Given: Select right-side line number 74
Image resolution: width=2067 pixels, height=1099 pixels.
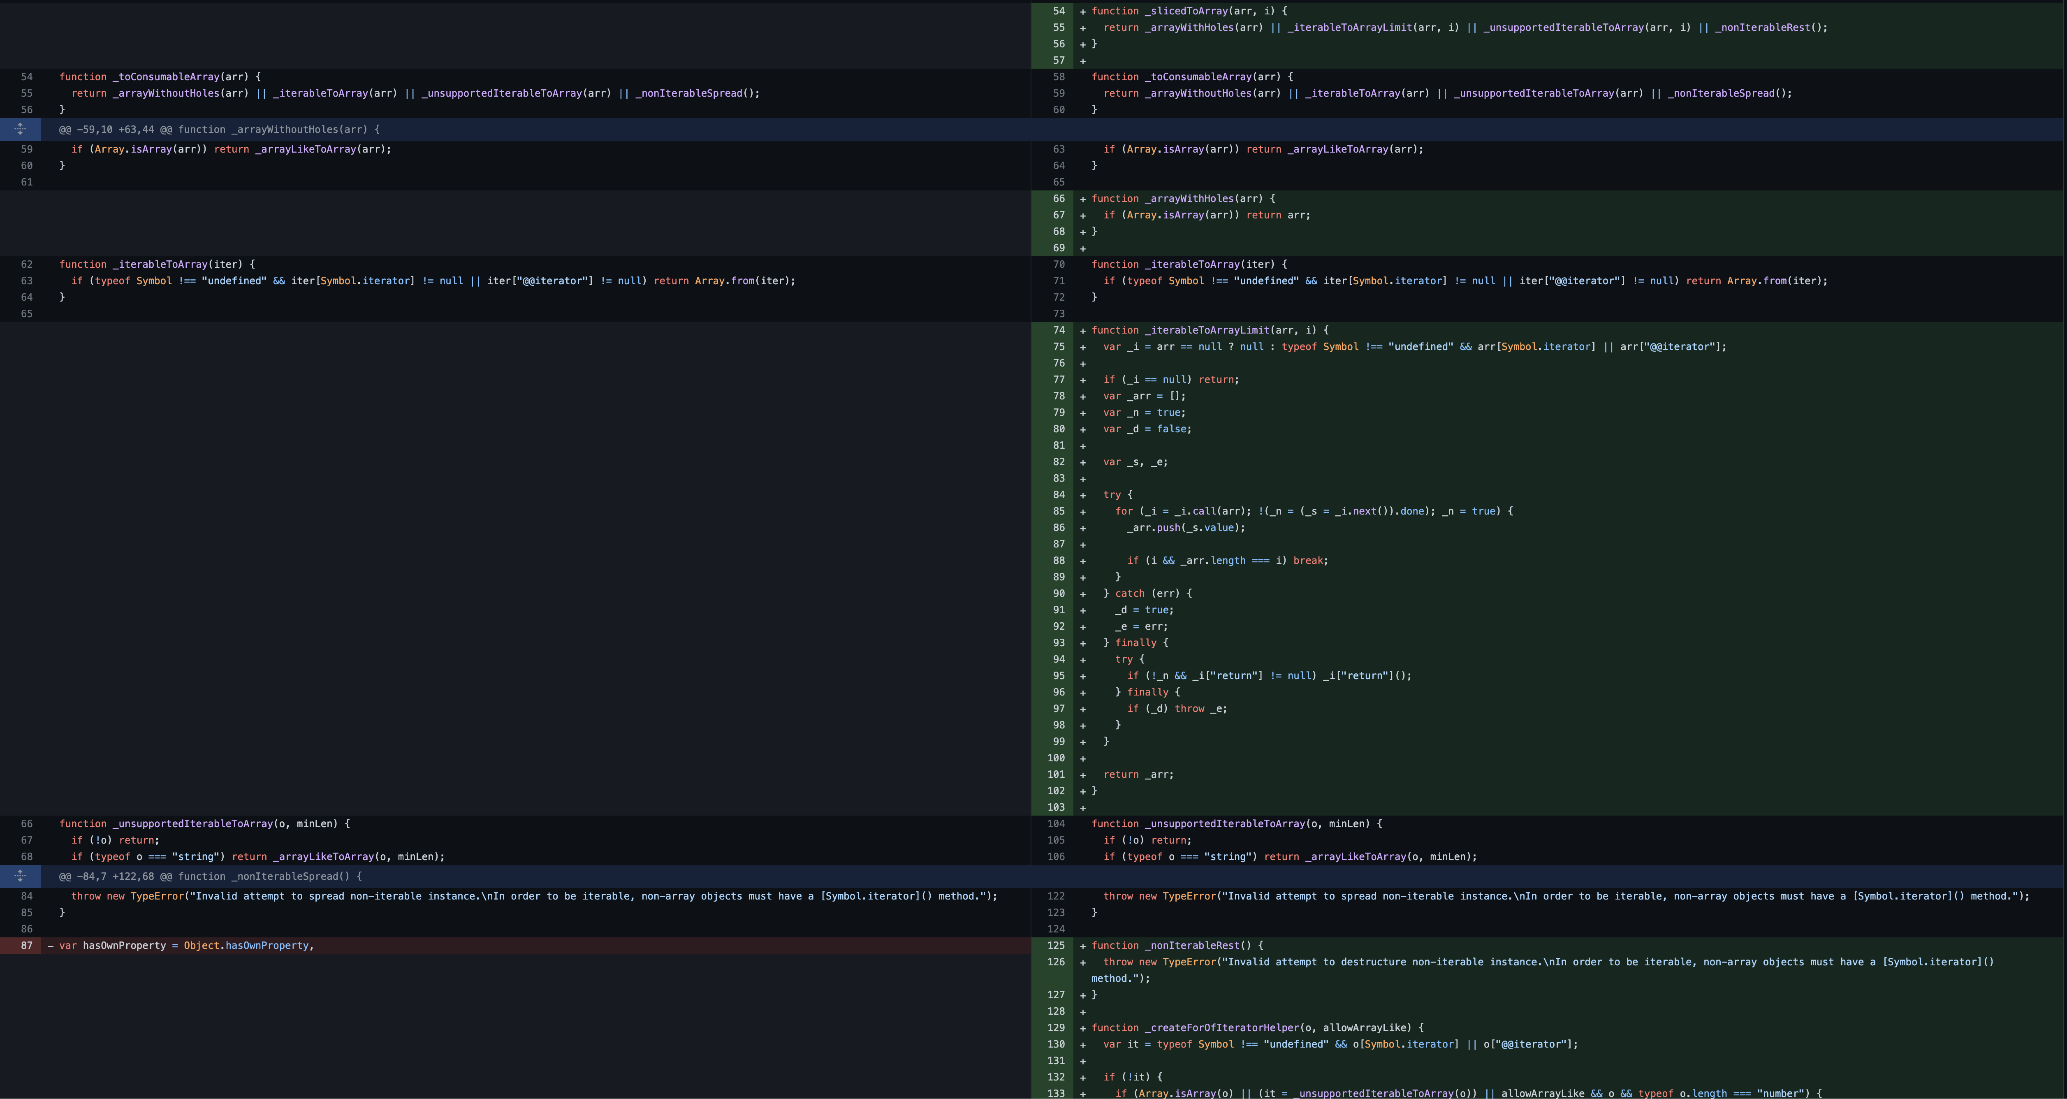Looking at the screenshot, I should click(1058, 330).
